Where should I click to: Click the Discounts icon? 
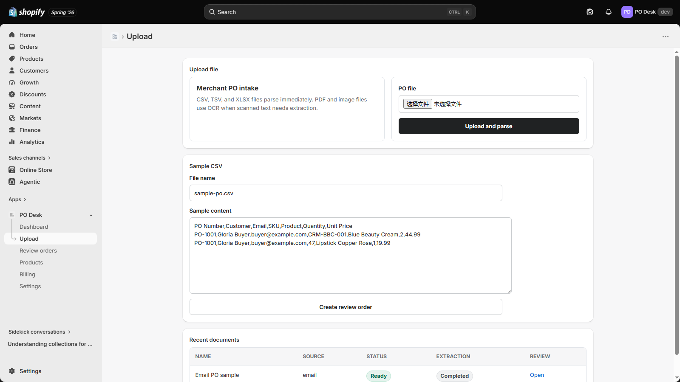(x=12, y=94)
